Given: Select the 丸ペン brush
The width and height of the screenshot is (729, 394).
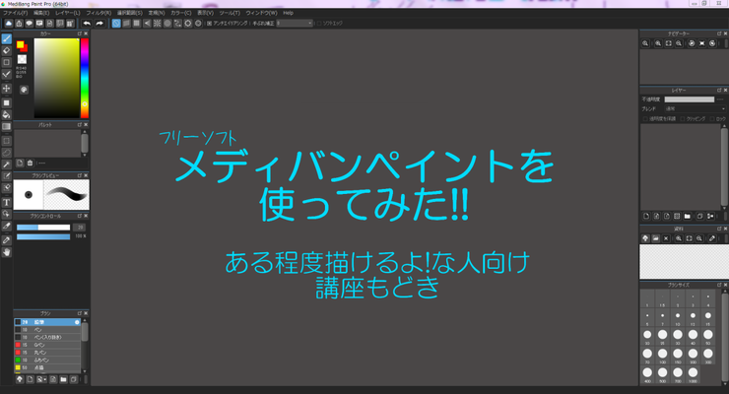Looking at the screenshot, I should pos(47,353).
